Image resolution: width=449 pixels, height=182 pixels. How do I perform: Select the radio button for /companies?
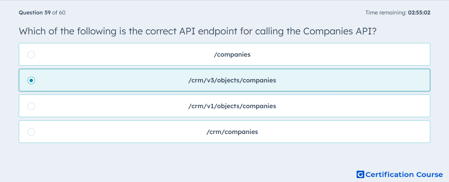(31, 54)
